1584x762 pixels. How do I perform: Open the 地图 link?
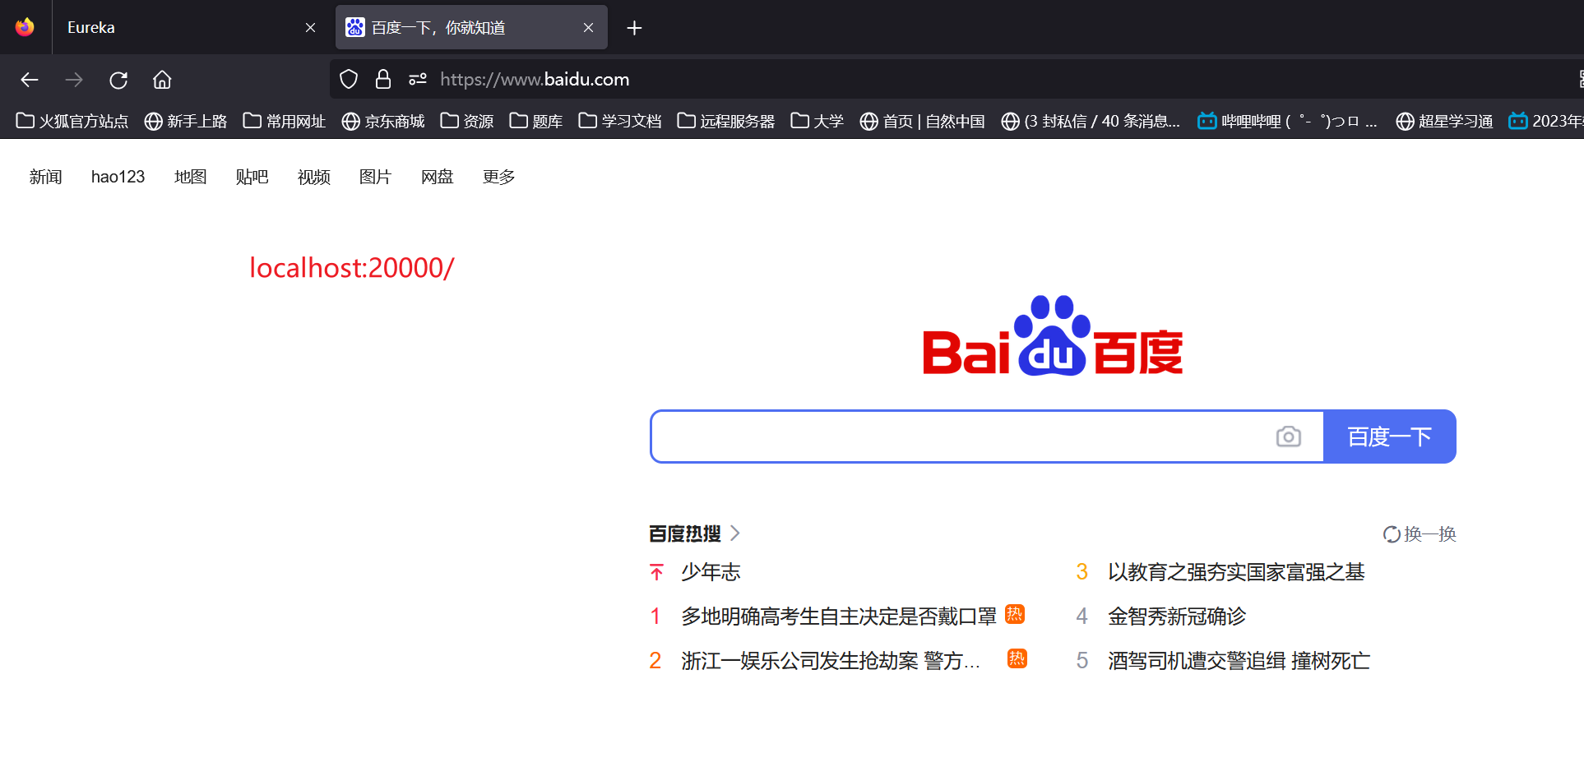[x=190, y=177]
